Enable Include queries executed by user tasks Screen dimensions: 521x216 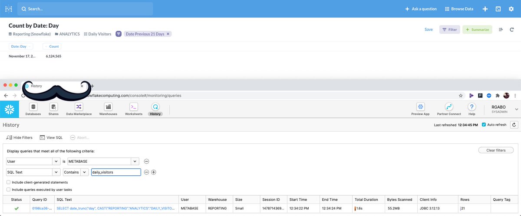pos(9,189)
